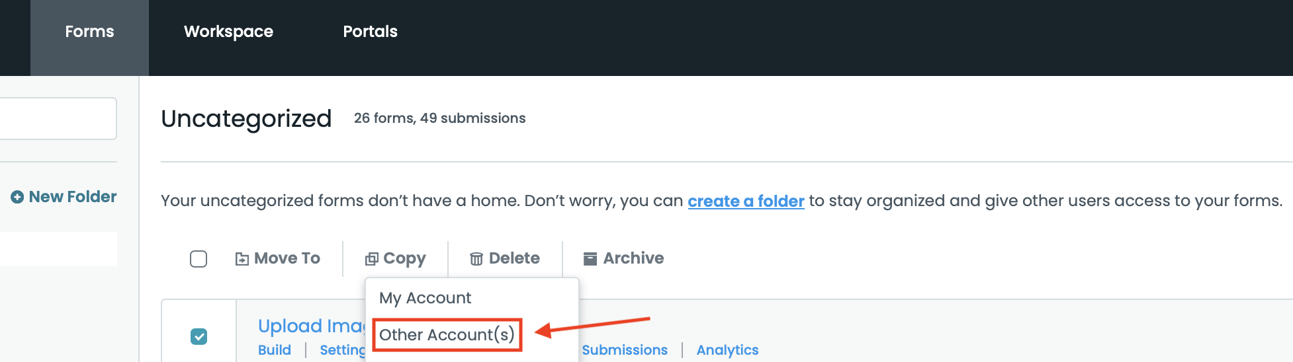
Task: Click the Archive box icon
Action: 590,258
